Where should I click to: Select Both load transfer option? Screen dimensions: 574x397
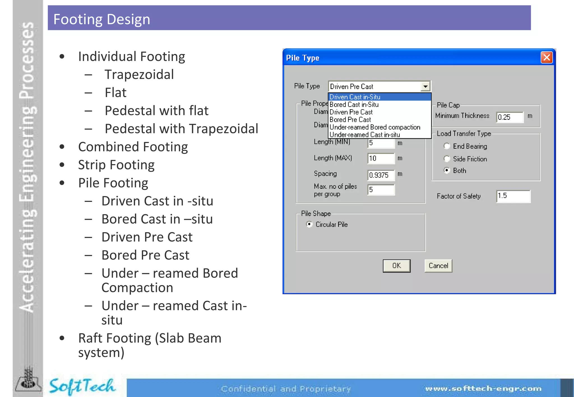click(x=447, y=170)
